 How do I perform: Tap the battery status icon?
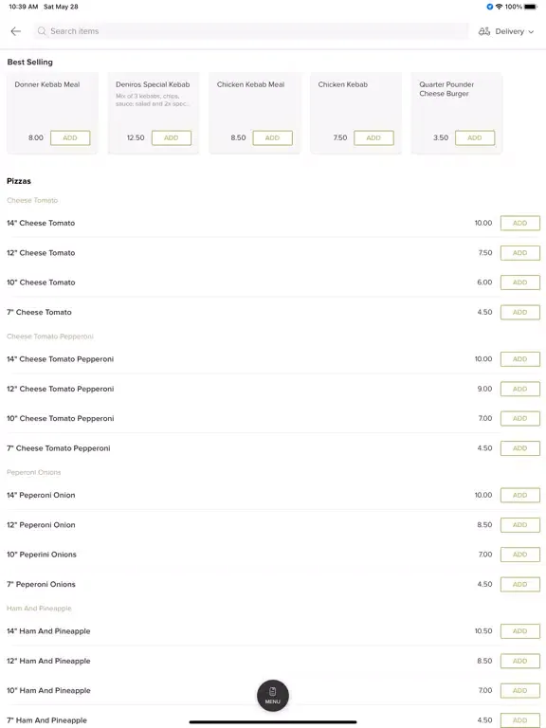tap(531, 7)
